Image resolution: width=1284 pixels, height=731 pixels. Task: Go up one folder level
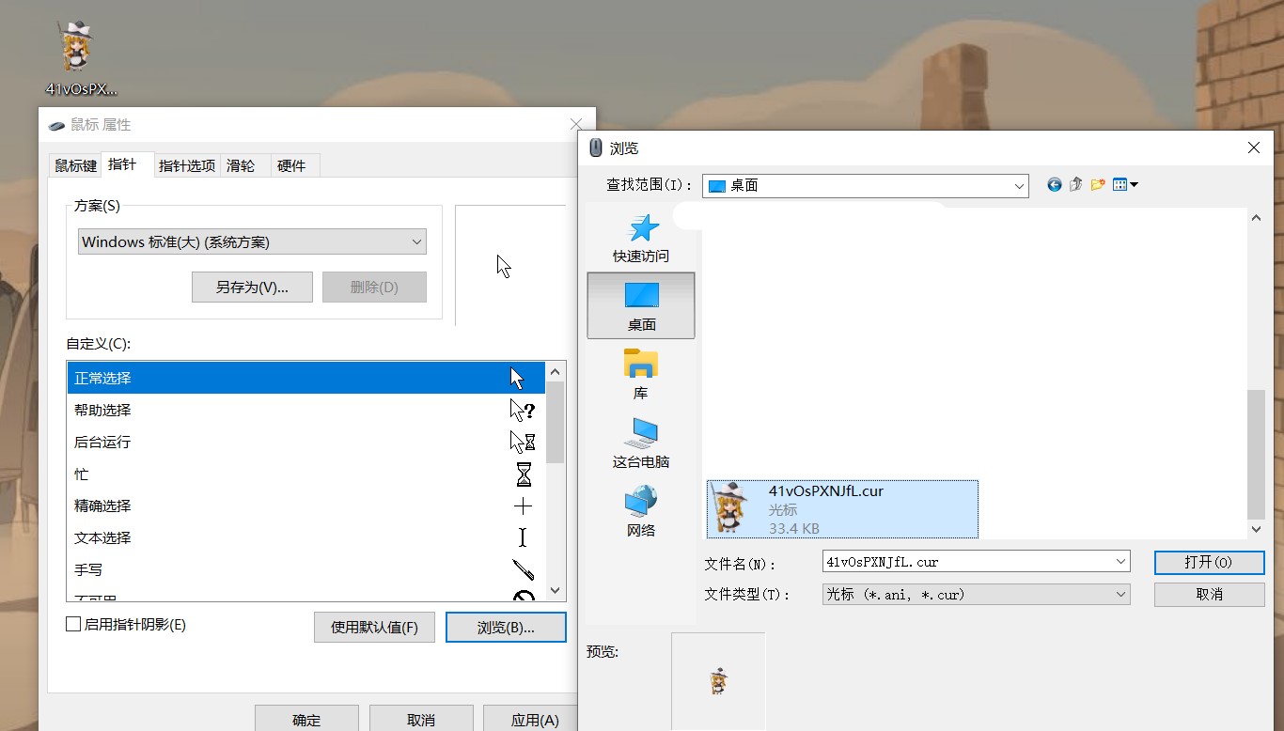coord(1075,184)
